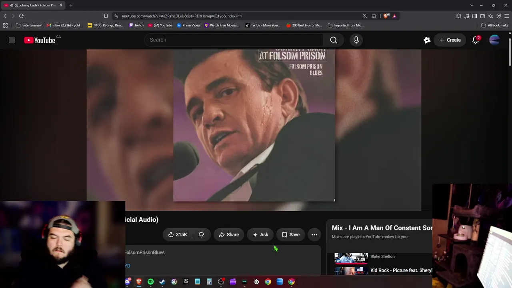
Task: Open the browser apps grid icon
Action: click(5, 25)
